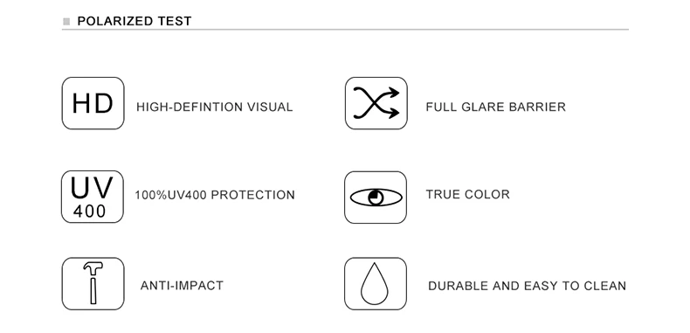The image size is (690, 333).
Task: Click FULL GLARE BARRIER text
Action: pyautogui.click(x=495, y=107)
